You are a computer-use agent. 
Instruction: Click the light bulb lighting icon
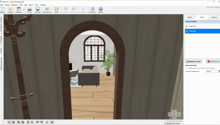[x=47, y=122]
